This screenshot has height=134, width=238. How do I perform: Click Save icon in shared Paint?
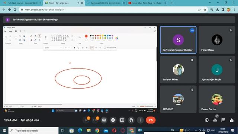16,31
